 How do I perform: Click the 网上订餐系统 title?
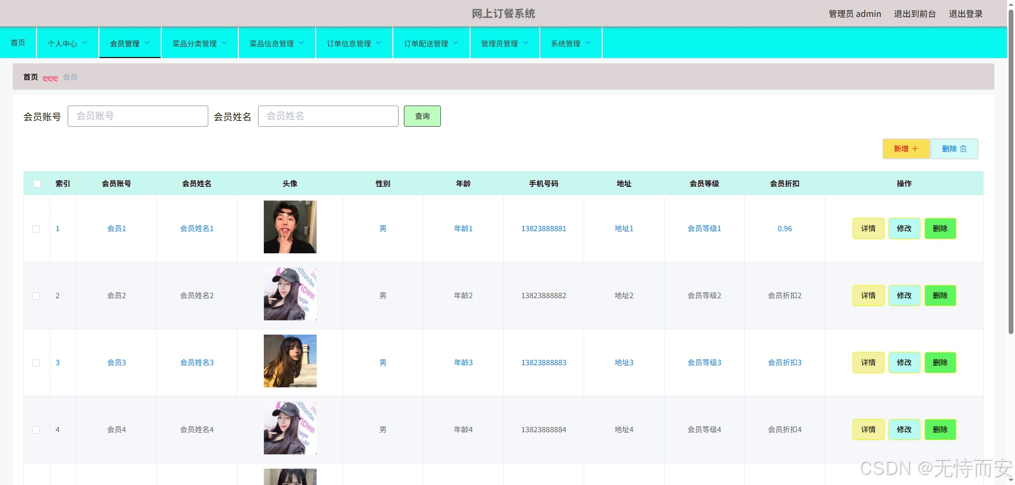(x=503, y=14)
